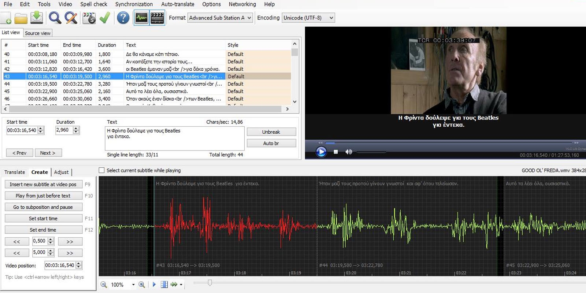Click the Auto br button
This screenshot has width=586, height=293.
pyautogui.click(x=271, y=143)
